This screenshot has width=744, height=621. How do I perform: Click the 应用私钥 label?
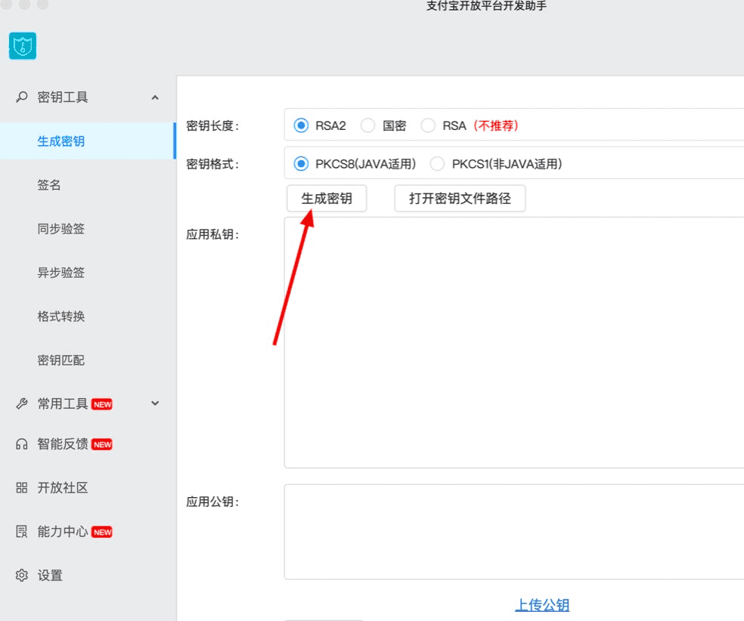(x=212, y=234)
